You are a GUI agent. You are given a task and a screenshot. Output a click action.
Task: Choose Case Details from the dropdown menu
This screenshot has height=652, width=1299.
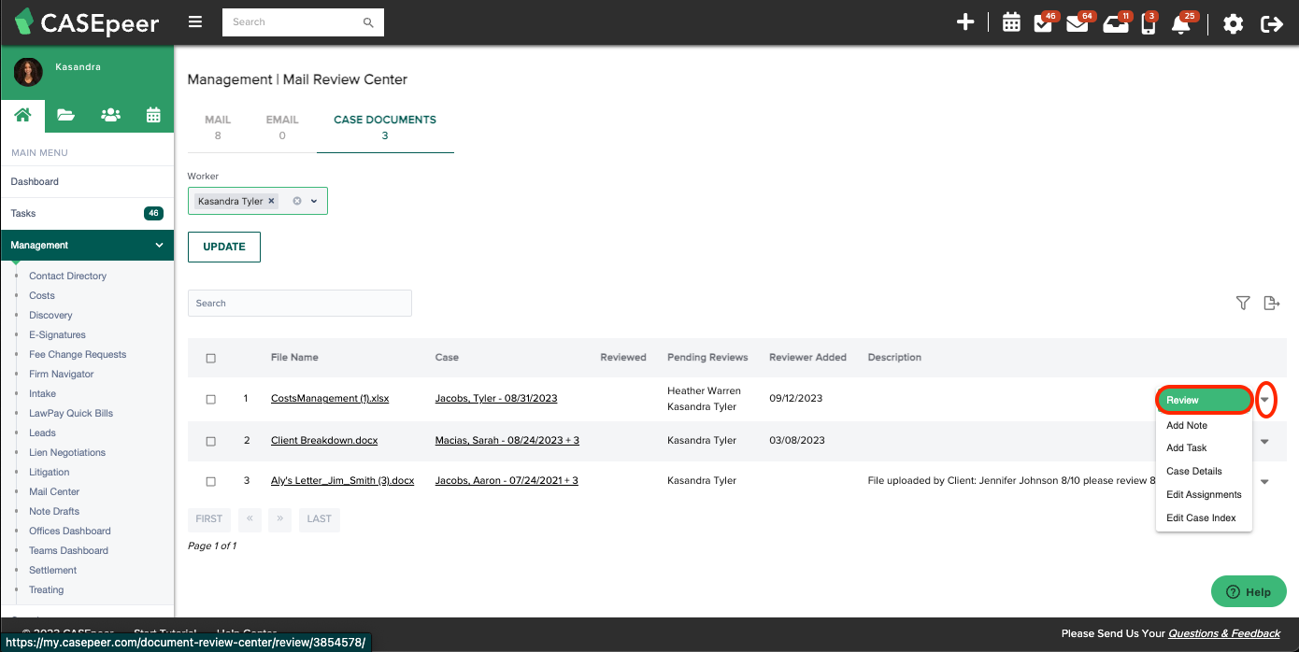1204,471
